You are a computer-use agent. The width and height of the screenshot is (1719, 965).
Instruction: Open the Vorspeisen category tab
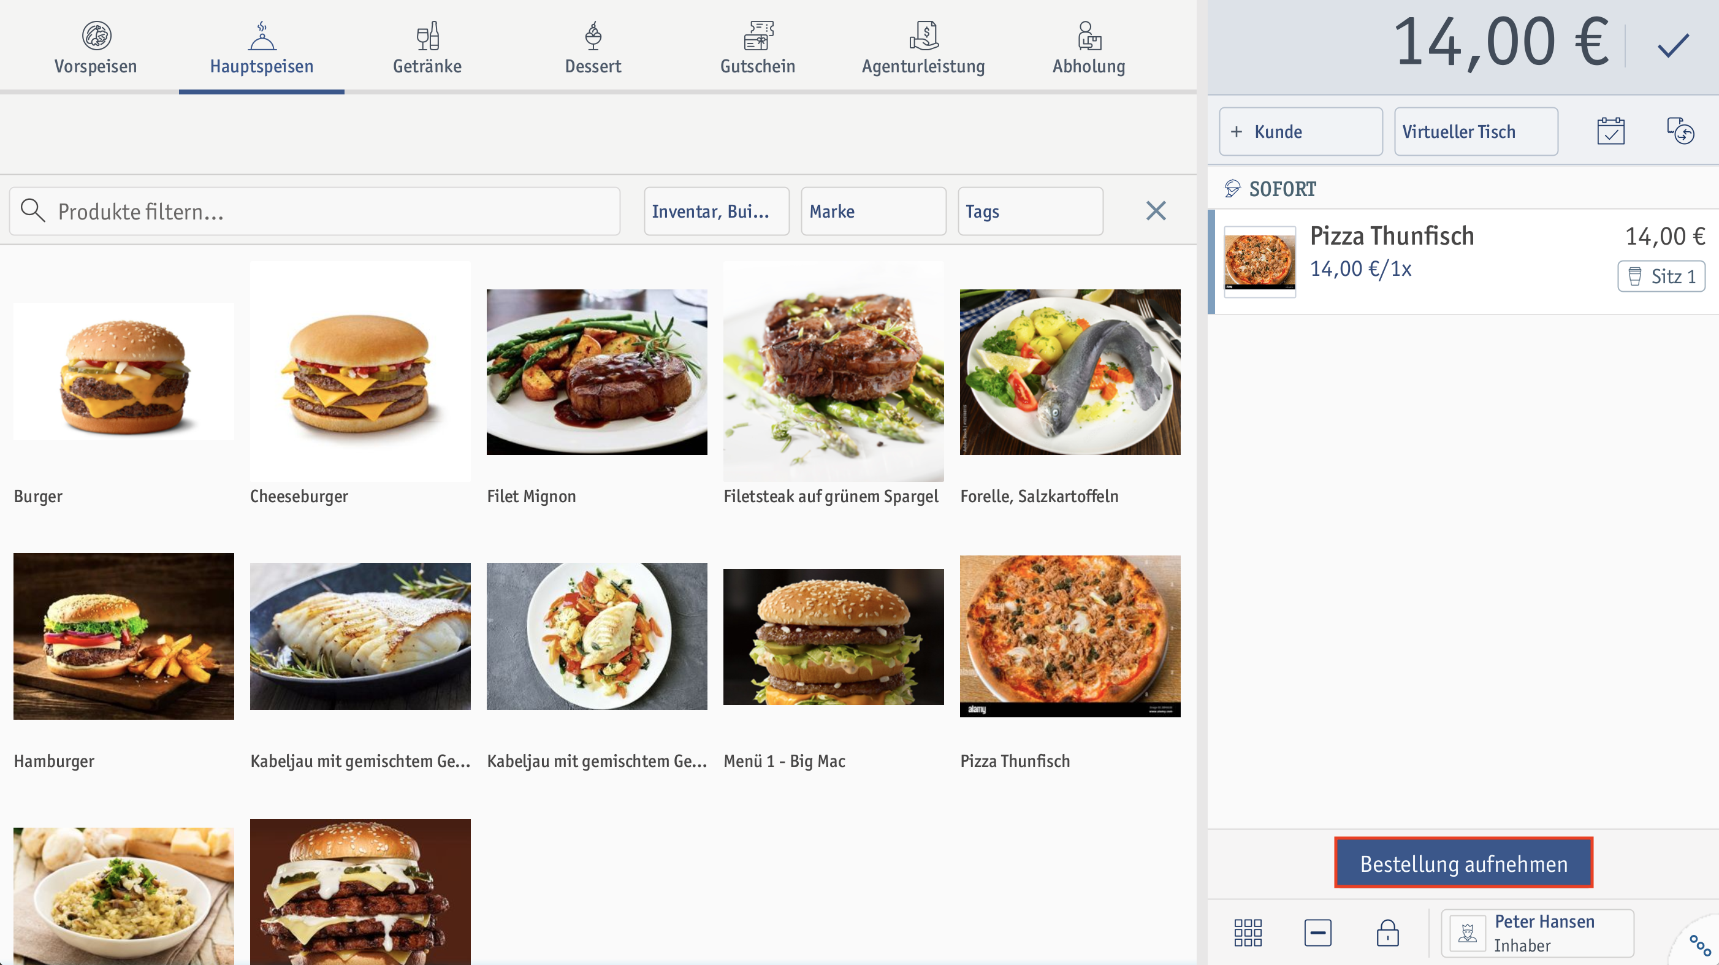tap(96, 47)
